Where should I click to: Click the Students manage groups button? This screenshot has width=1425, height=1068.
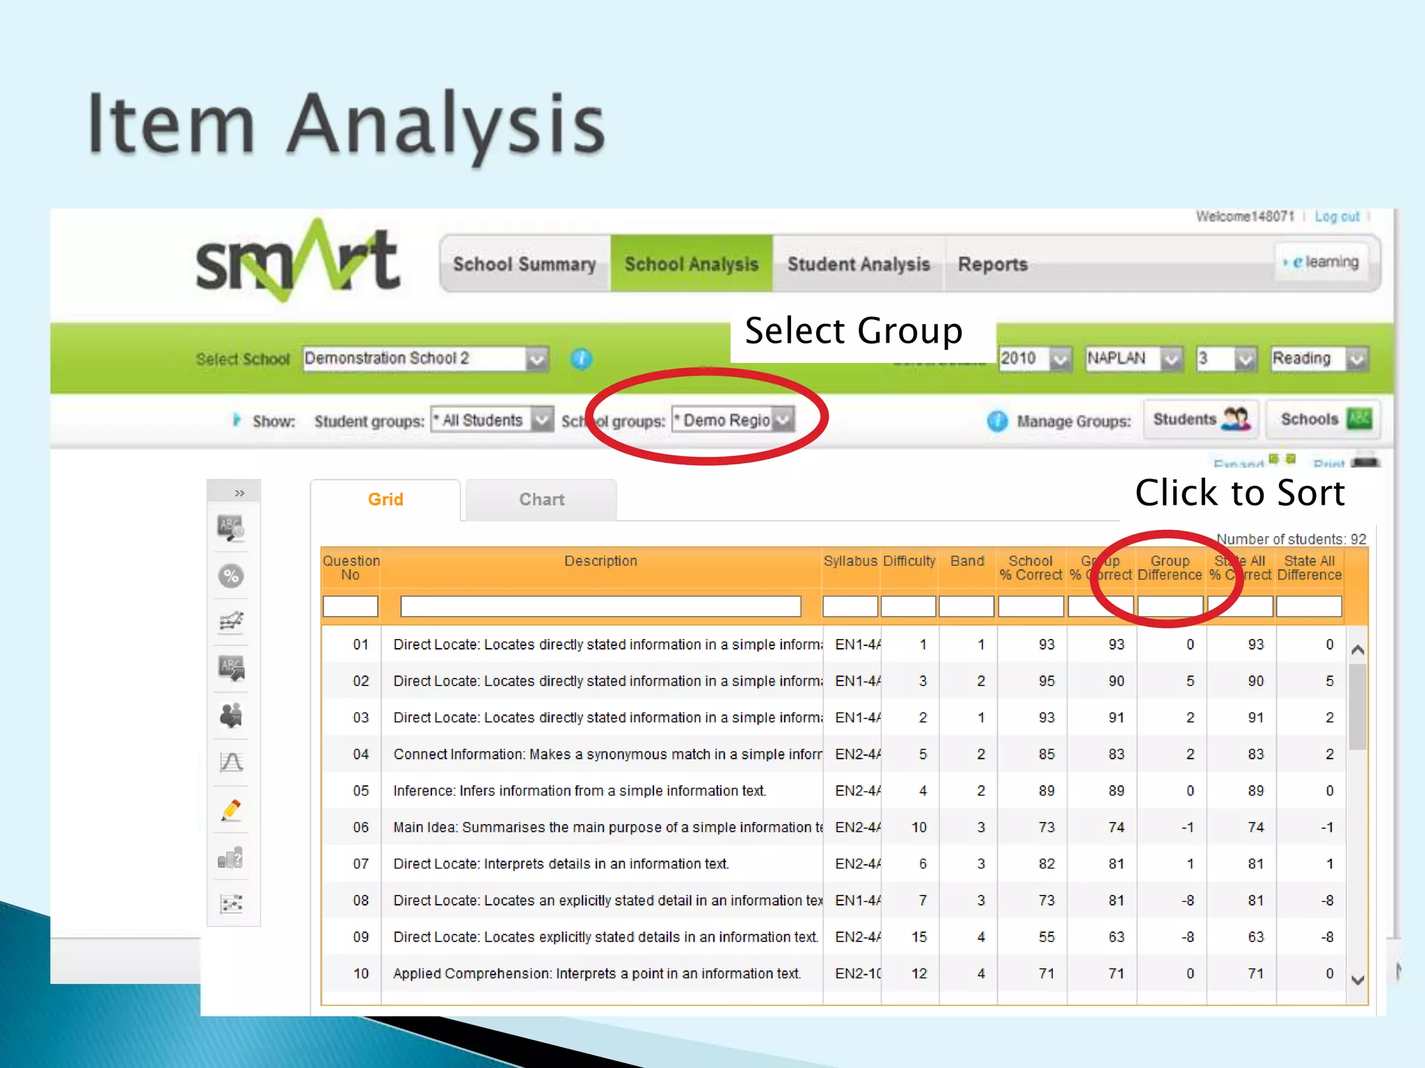pyautogui.click(x=1202, y=419)
